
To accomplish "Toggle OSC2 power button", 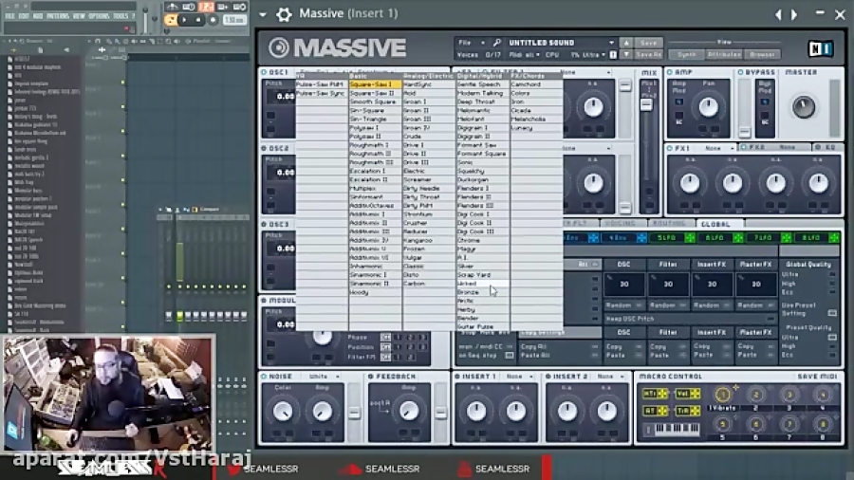I will (264, 148).
